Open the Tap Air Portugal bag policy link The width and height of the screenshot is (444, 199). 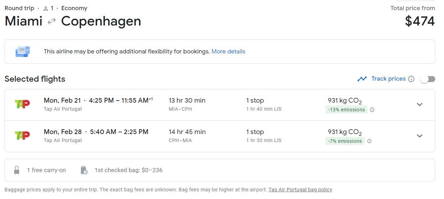(x=300, y=190)
